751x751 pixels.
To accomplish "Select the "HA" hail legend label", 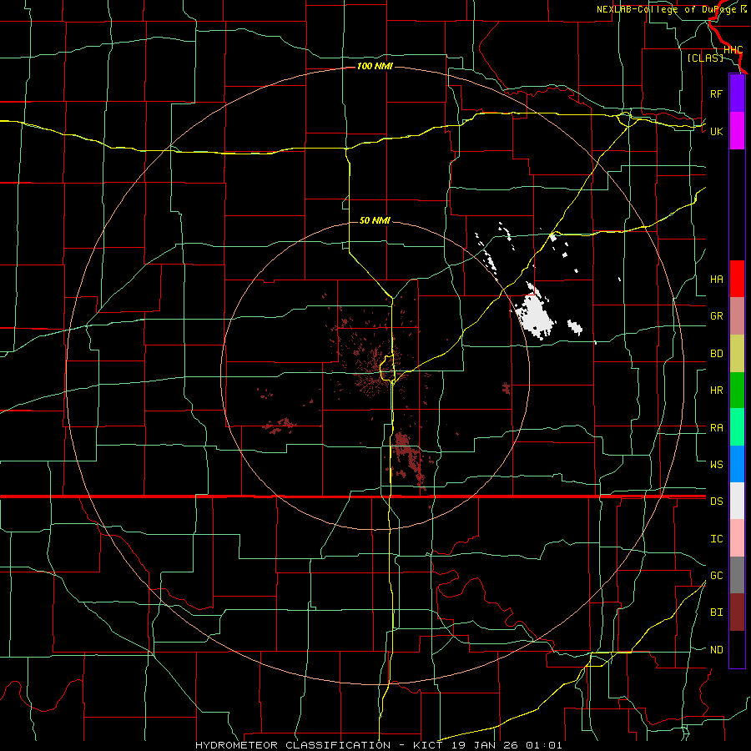I will click(x=716, y=279).
